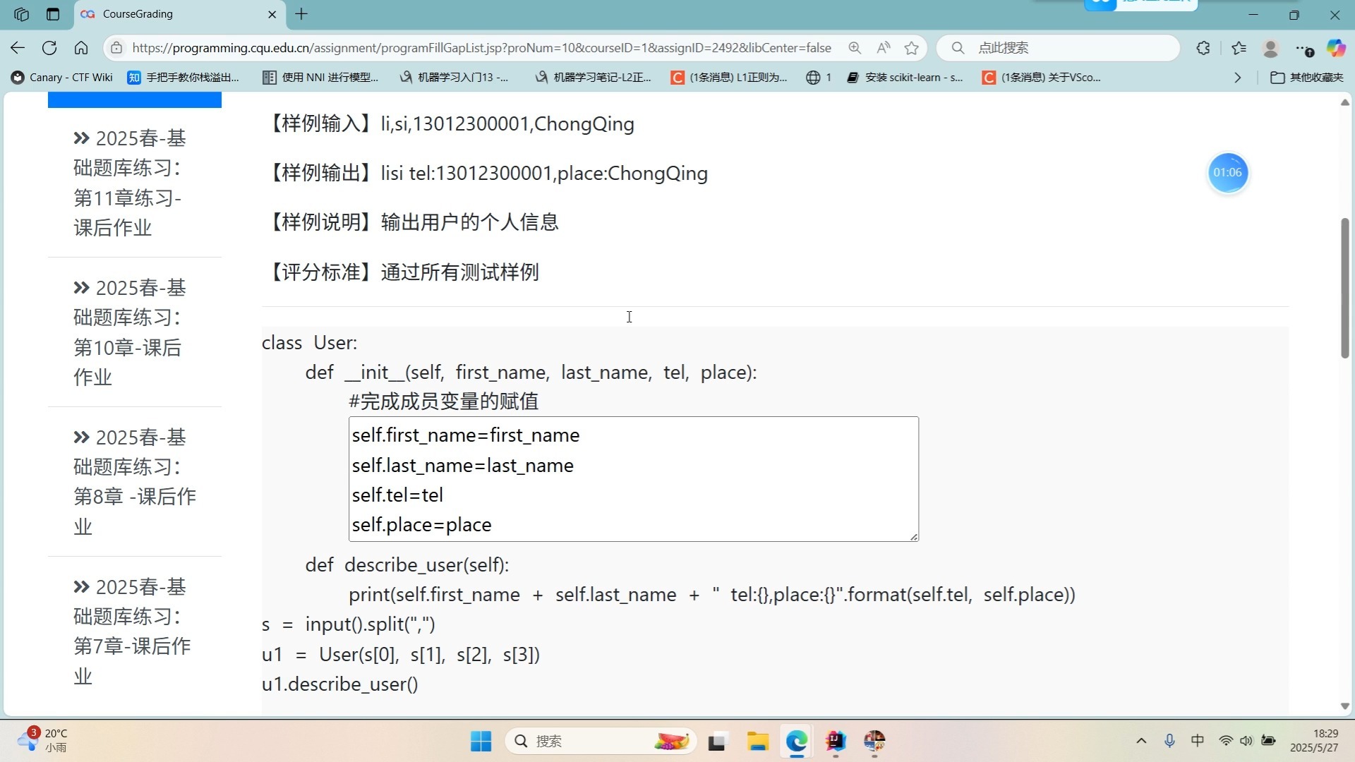Click the home page icon
This screenshot has height=762, width=1355.
pyautogui.click(x=81, y=48)
